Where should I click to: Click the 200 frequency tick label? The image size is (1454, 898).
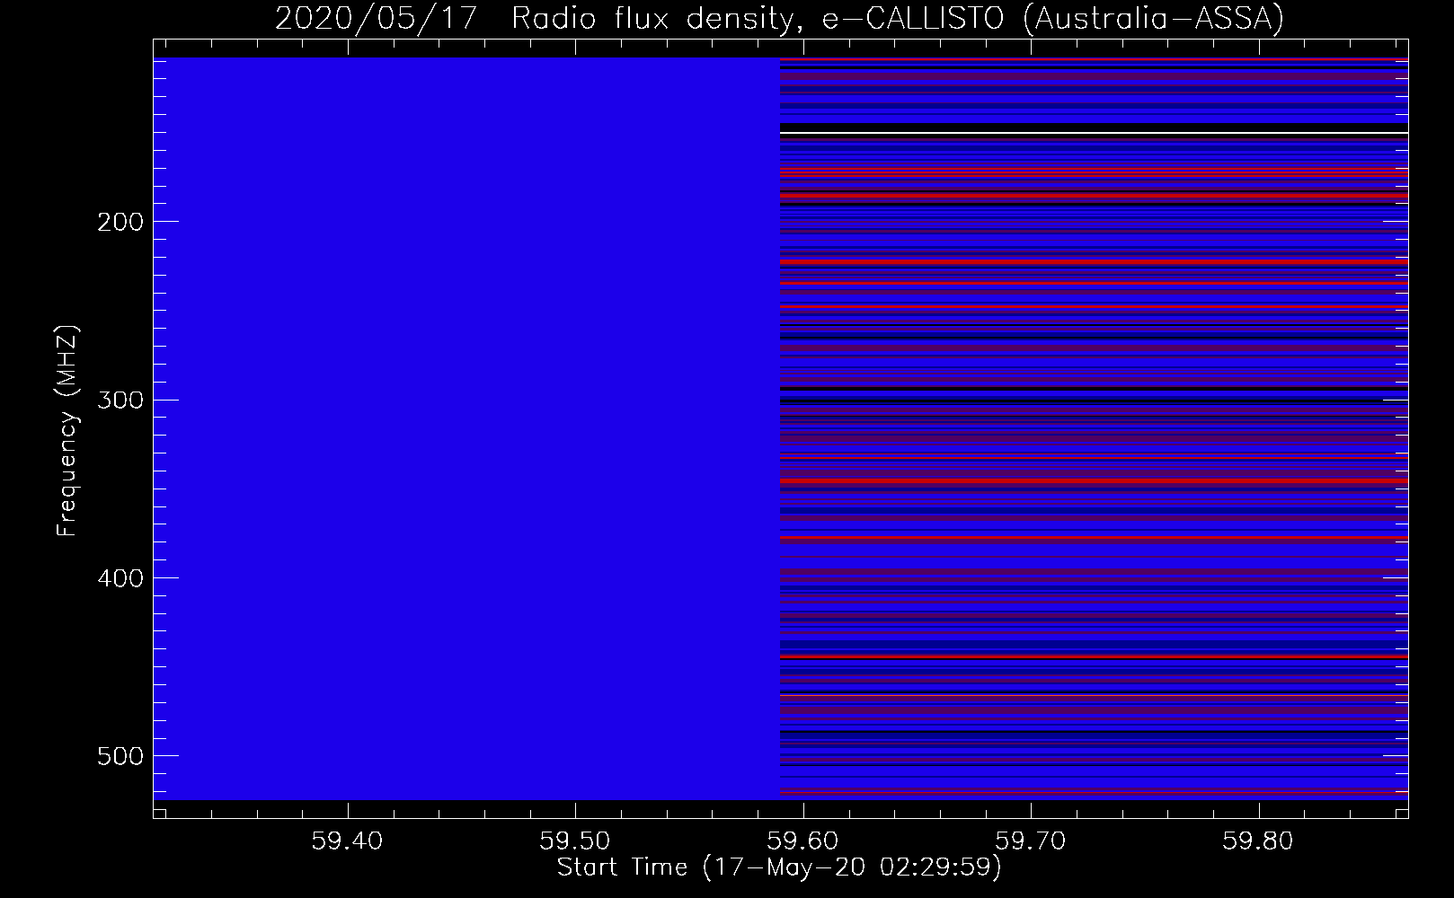click(120, 222)
